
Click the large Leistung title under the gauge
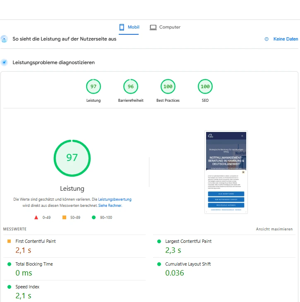72,188
